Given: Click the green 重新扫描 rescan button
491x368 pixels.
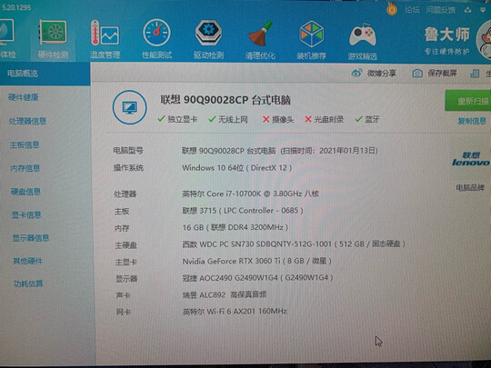Looking at the screenshot, I should [468, 101].
